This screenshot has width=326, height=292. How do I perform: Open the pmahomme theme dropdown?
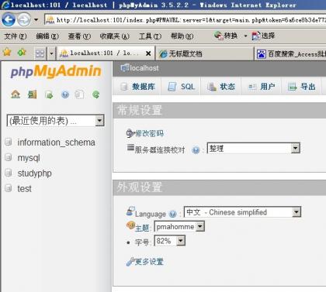179,227
